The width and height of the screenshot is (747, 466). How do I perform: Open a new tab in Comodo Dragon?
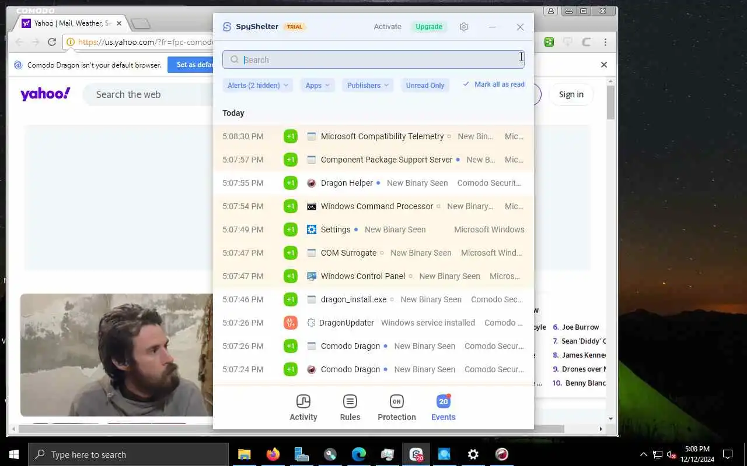pyautogui.click(x=141, y=24)
